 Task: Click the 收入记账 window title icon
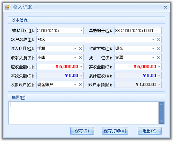(x=7, y=7)
